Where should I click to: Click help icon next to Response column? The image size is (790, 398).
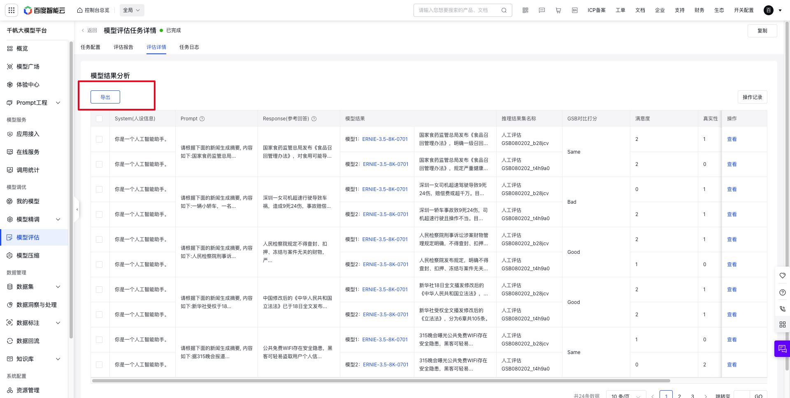(314, 119)
